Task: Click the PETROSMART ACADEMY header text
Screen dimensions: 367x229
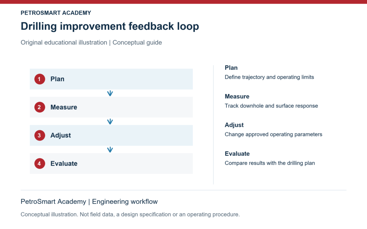Action: click(x=56, y=13)
